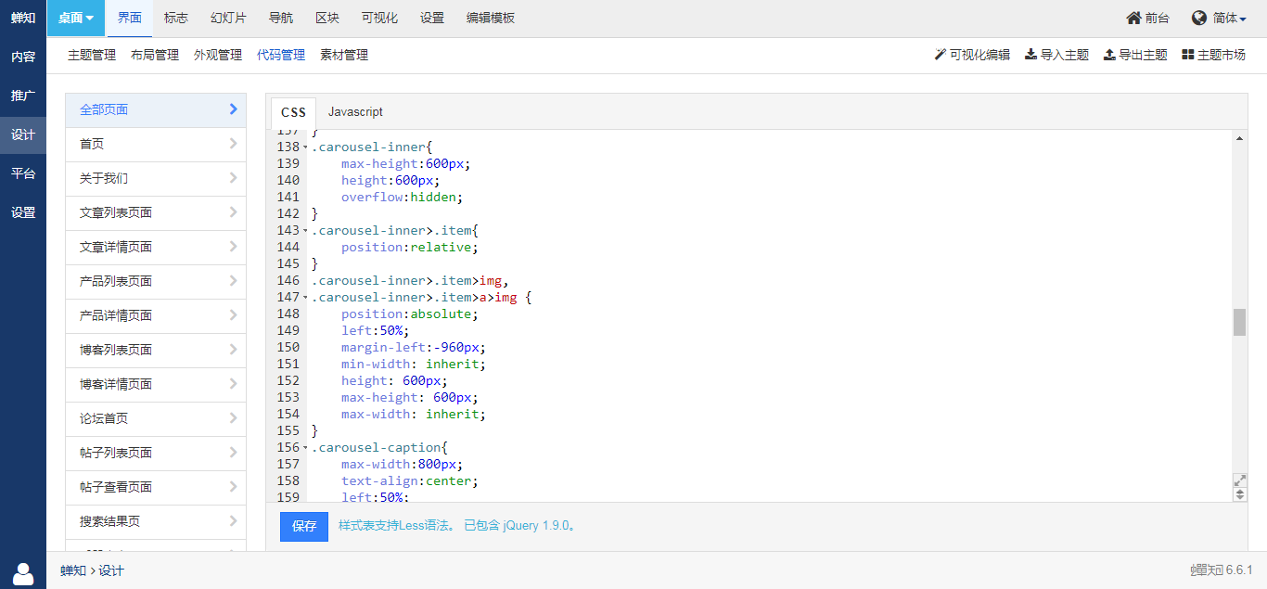The image size is (1267, 589).
Task: Select 外观管理 in the submenu
Action: point(218,55)
